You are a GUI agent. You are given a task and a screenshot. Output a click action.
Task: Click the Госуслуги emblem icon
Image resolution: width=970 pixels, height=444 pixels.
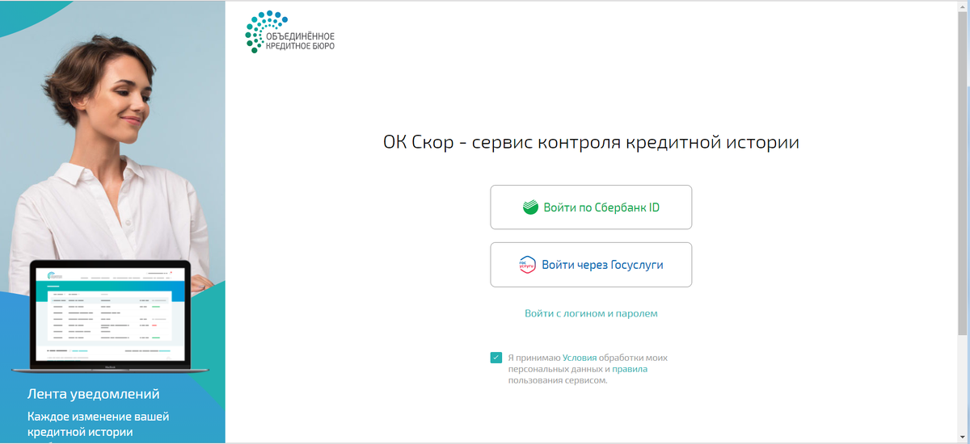pyautogui.click(x=527, y=265)
